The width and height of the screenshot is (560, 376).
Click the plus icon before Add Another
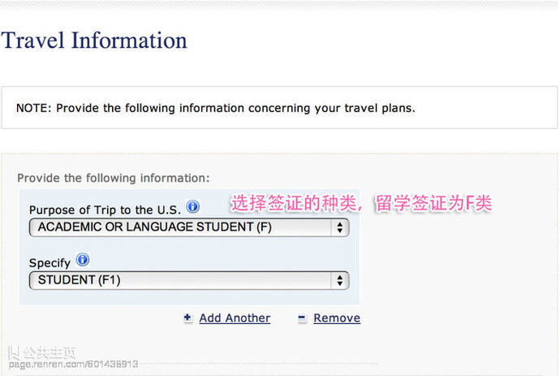(187, 318)
